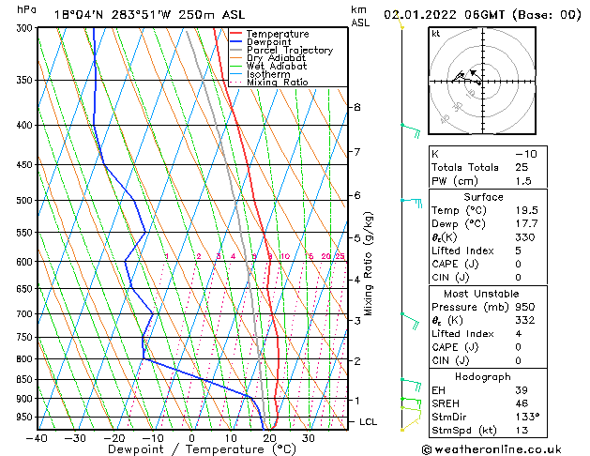
Task: Click the Surface Temp value 19.5
Action: click(x=526, y=210)
